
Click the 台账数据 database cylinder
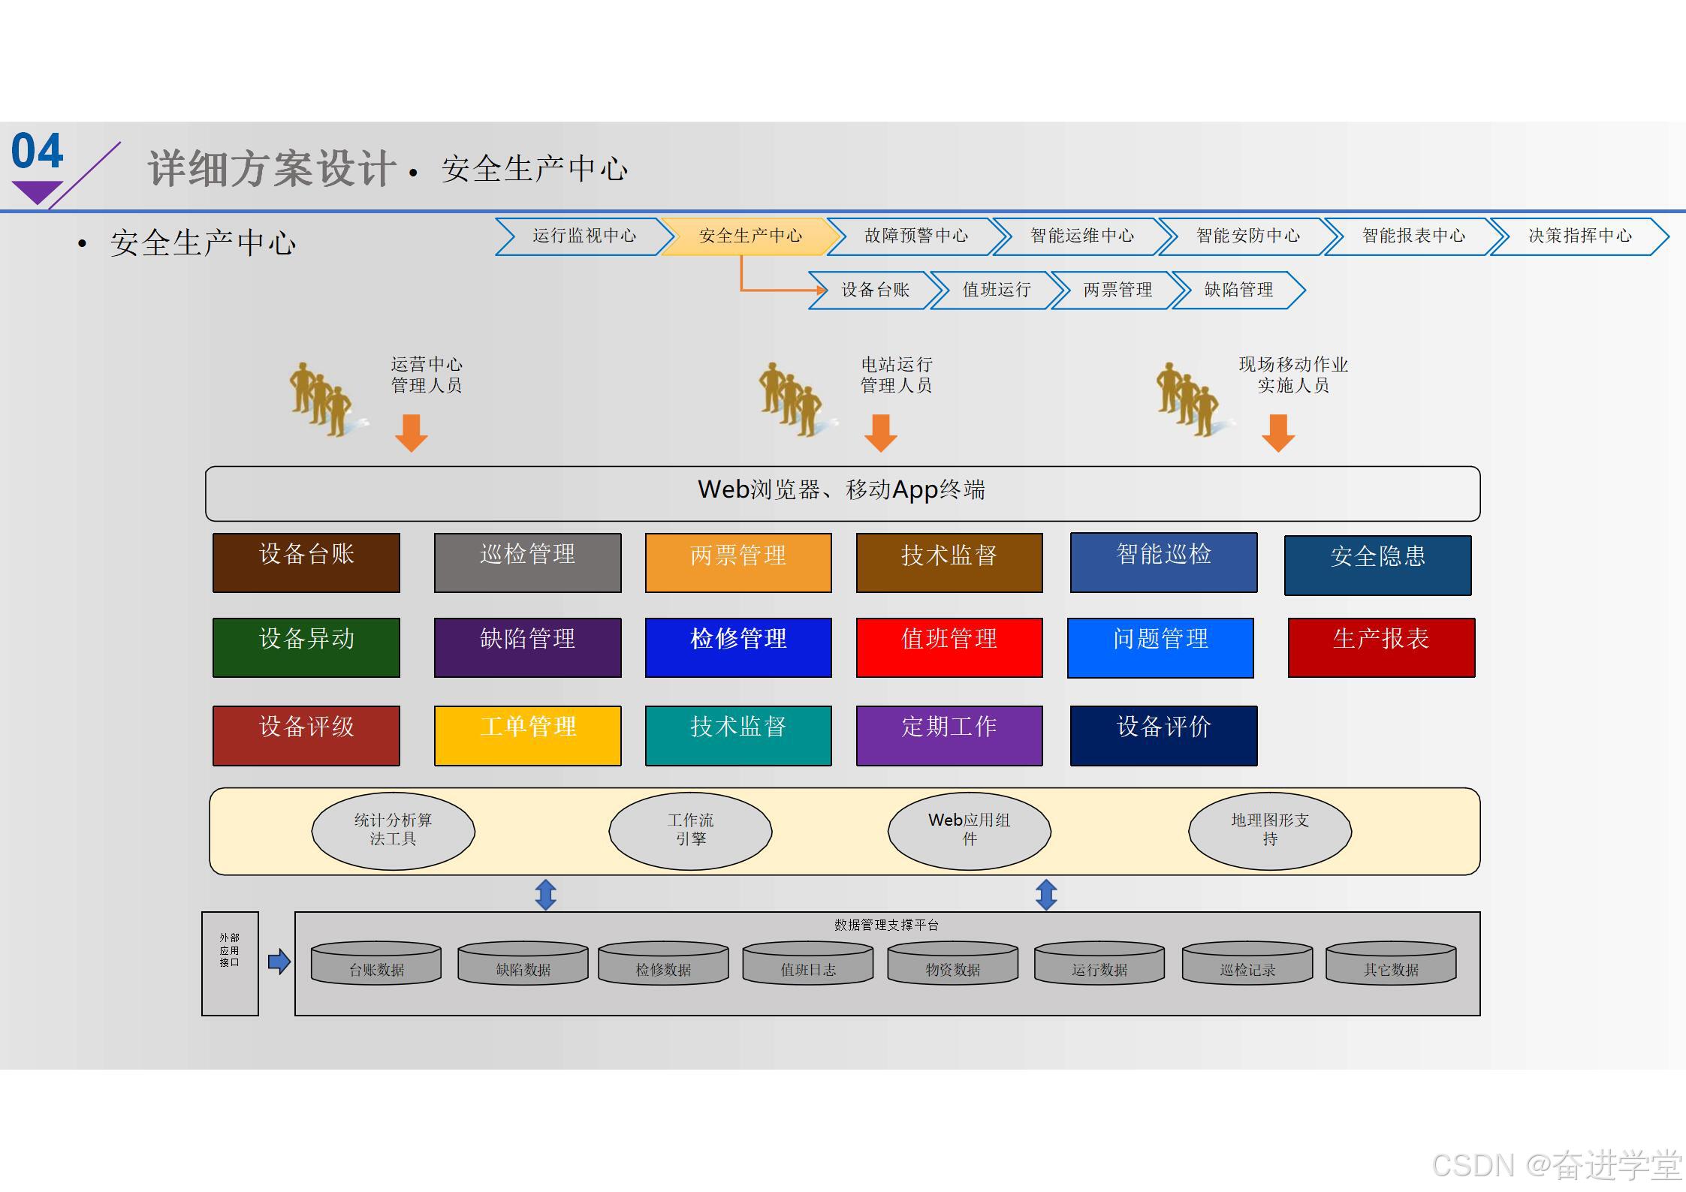click(376, 964)
